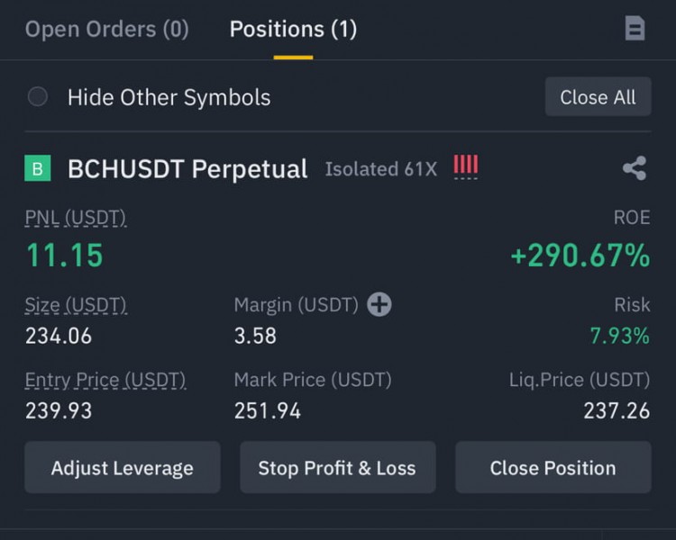Toggle the Hide Other Symbols radio button
Screen dimensions: 676x540
(38, 97)
